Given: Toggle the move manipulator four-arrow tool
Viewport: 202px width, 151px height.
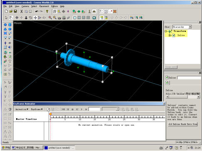Looking at the screenshot, I should click(x=35, y=17).
